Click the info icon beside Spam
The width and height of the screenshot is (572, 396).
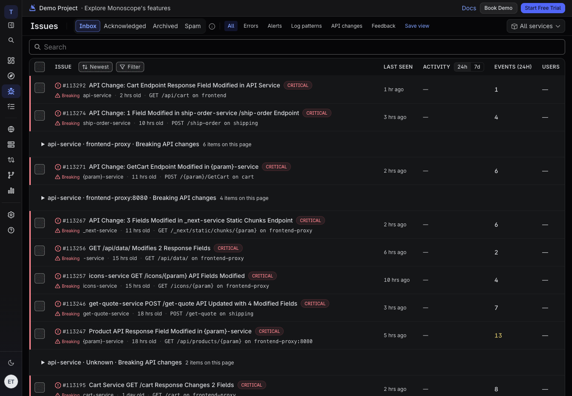pyautogui.click(x=212, y=26)
